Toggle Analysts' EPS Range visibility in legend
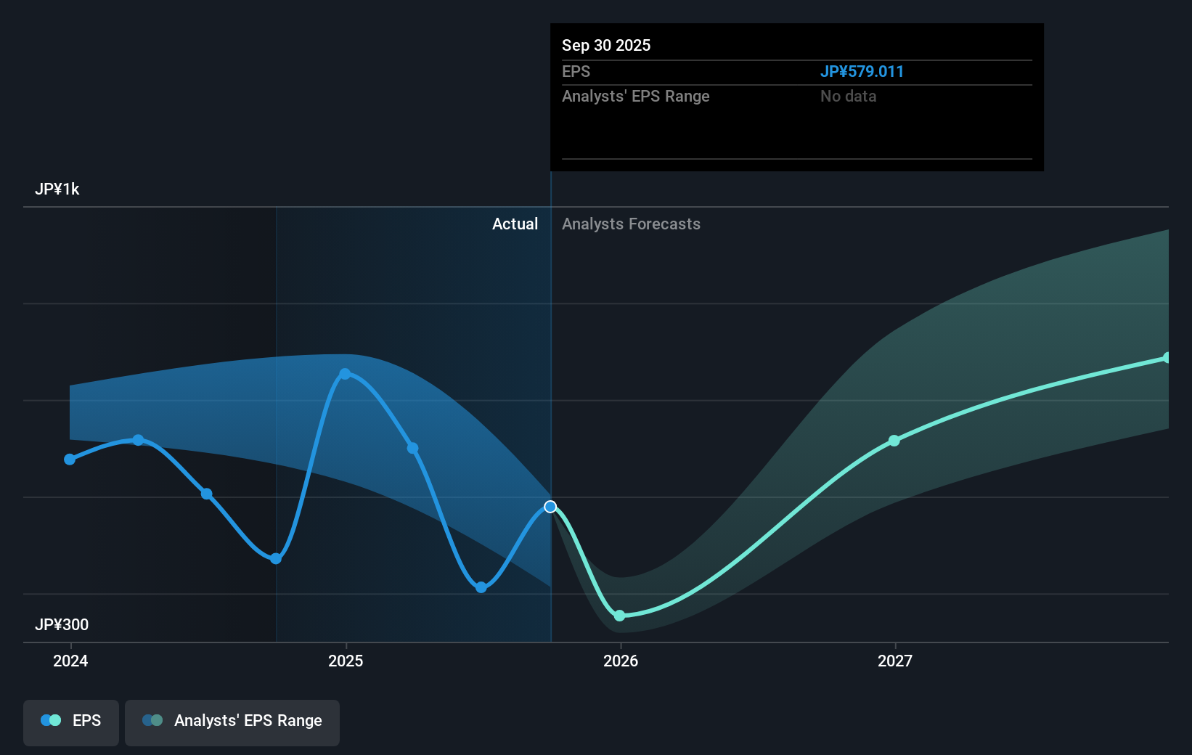The width and height of the screenshot is (1192, 755). (232, 722)
